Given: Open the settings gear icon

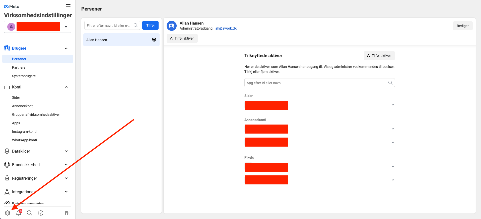Looking at the screenshot, I should click(x=8, y=213).
